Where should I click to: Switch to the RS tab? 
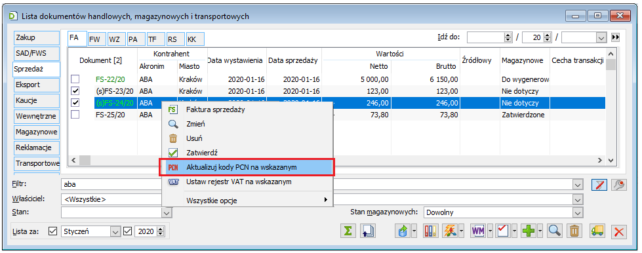click(175, 39)
